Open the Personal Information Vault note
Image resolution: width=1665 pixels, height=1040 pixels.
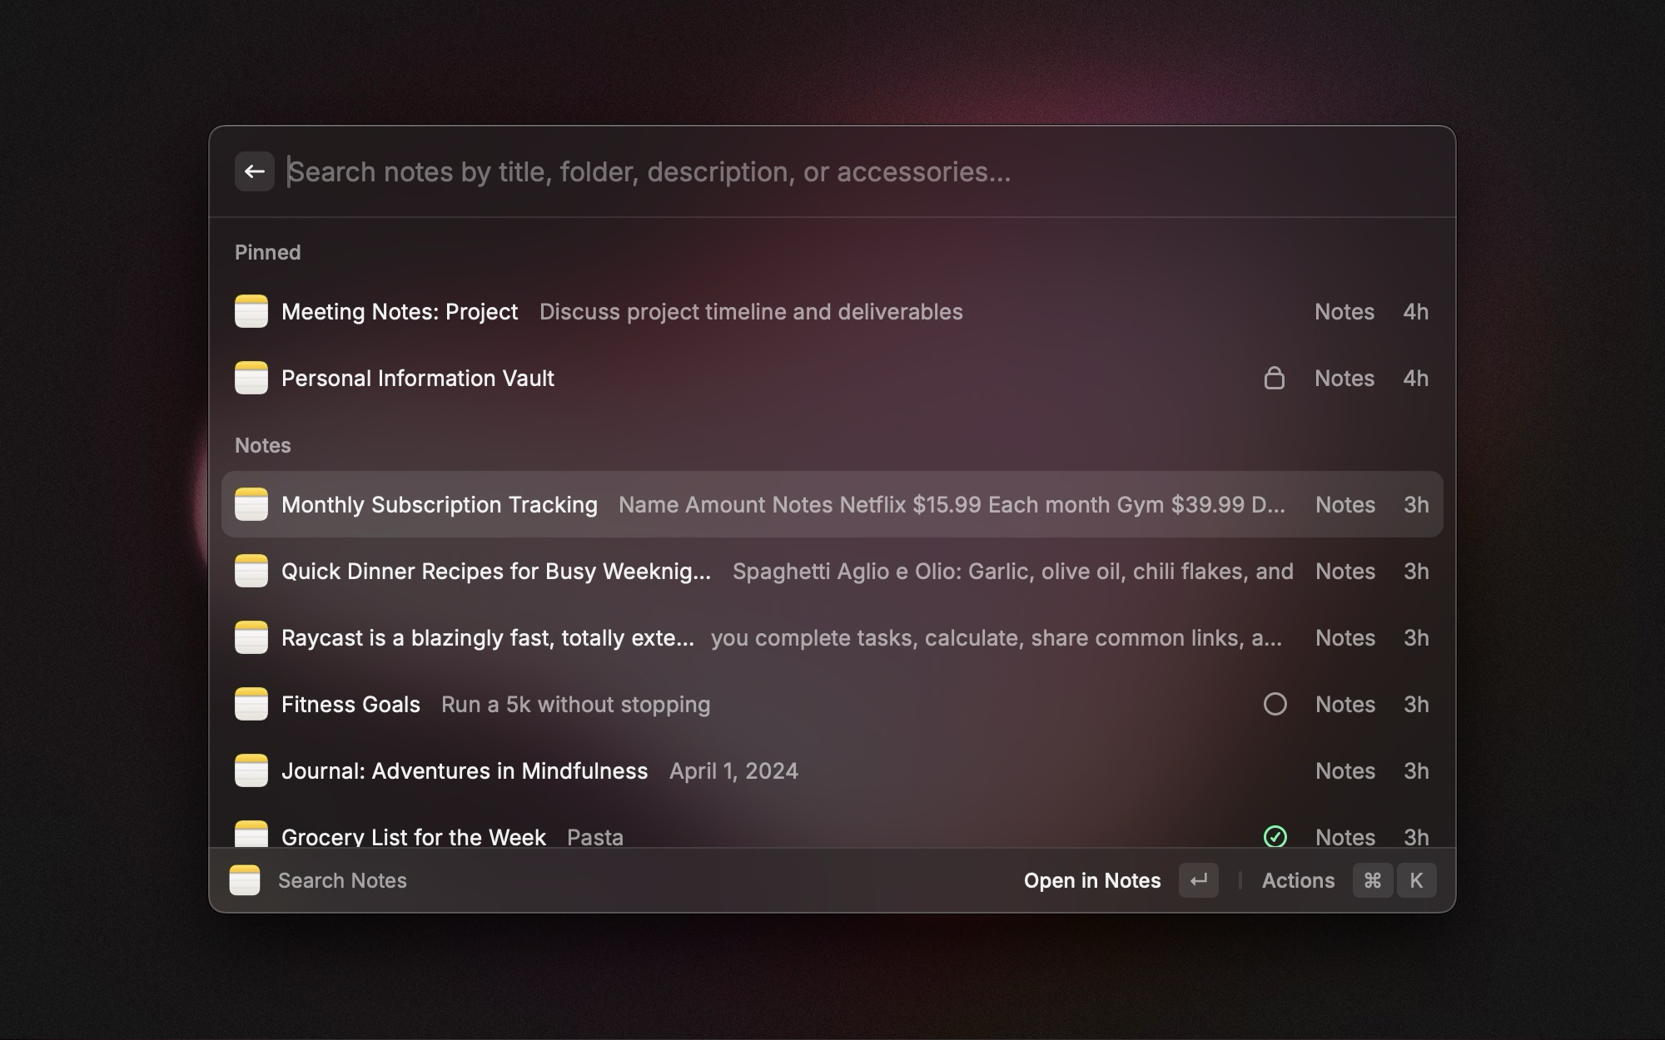tap(418, 379)
